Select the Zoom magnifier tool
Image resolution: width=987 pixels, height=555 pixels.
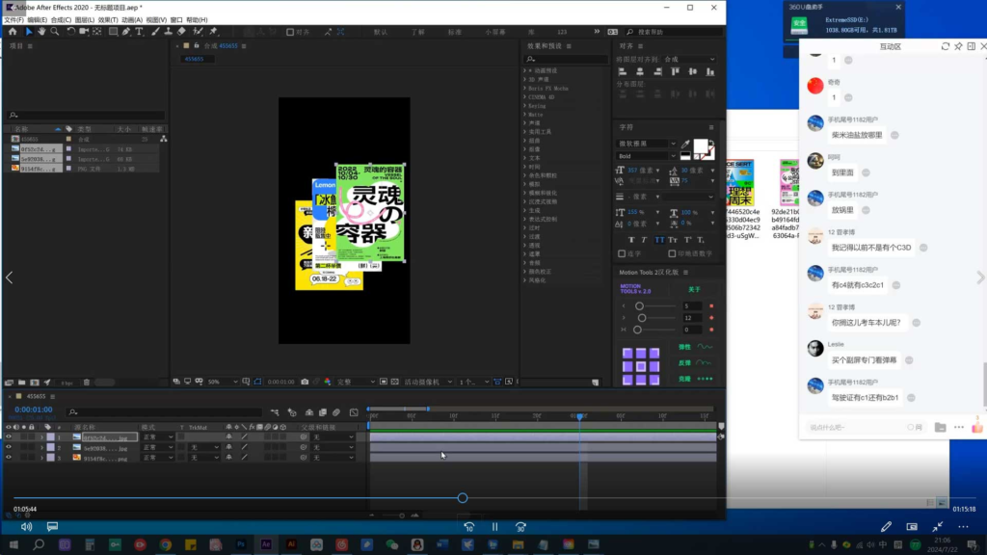pyautogui.click(x=55, y=32)
